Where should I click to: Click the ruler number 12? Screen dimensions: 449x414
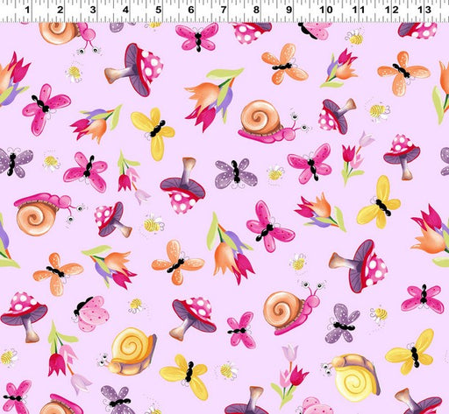[x=392, y=10]
